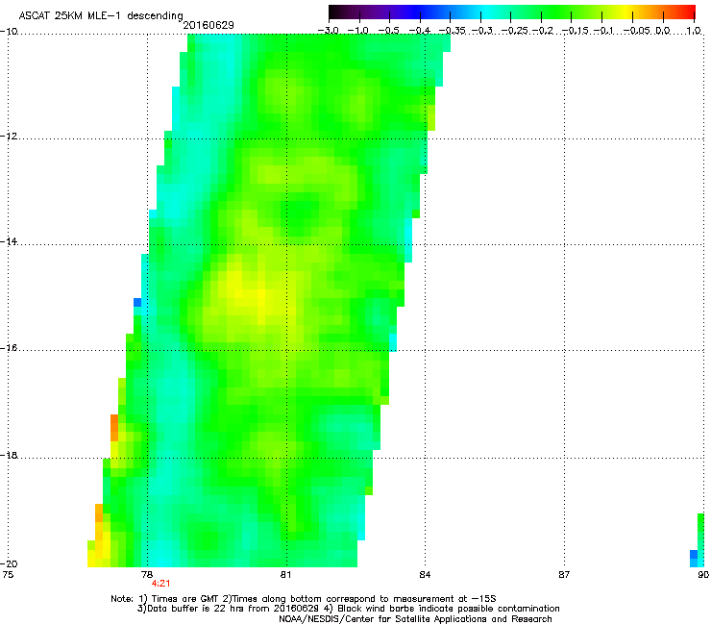
Task: Select the -0.05 color scale label
Action: coord(637,31)
